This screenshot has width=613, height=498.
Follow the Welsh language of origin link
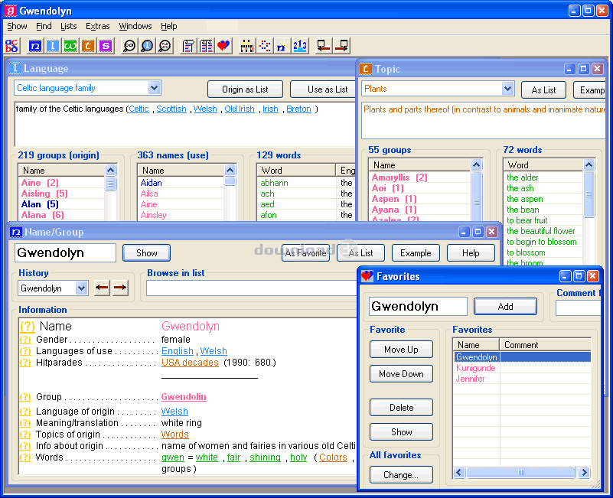(x=174, y=412)
